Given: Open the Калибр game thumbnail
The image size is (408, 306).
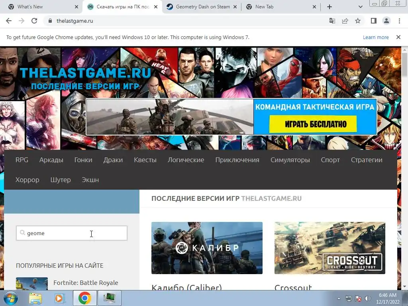Looking at the screenshot, I should [207, 248].
